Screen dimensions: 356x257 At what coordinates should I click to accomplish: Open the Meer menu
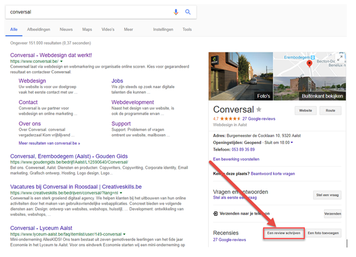tap(128, 29)
